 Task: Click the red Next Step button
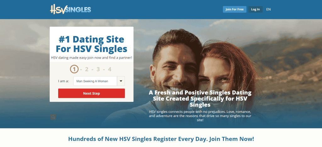pos(92,93)
